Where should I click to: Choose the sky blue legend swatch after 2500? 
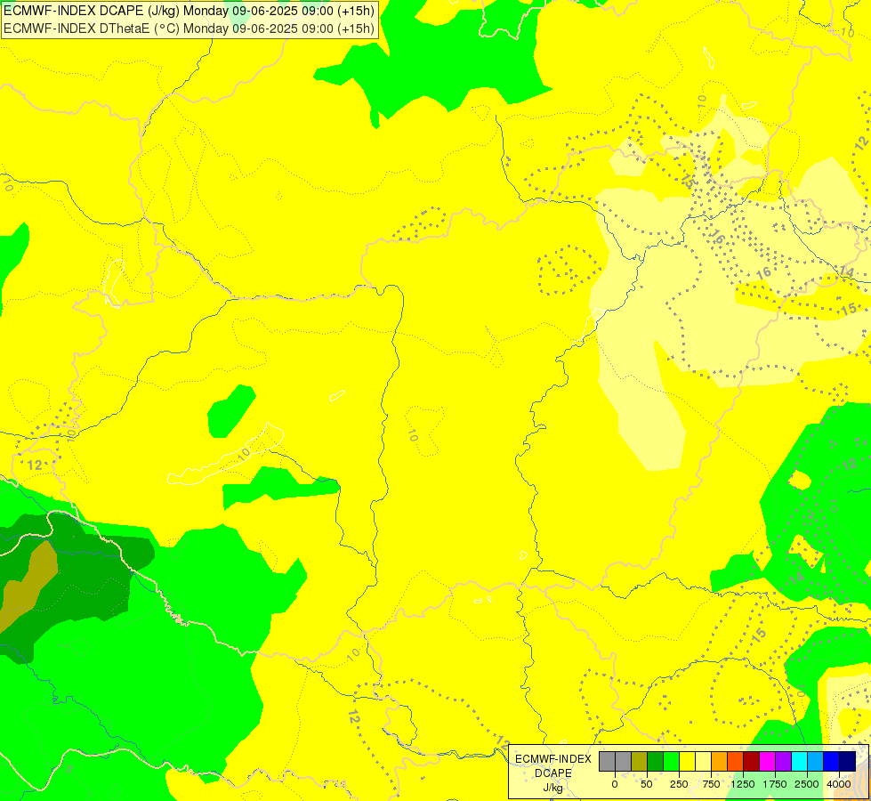816,762
